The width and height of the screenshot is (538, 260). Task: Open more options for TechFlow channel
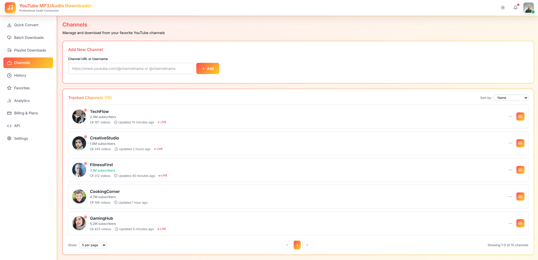(x=510, y=117)
